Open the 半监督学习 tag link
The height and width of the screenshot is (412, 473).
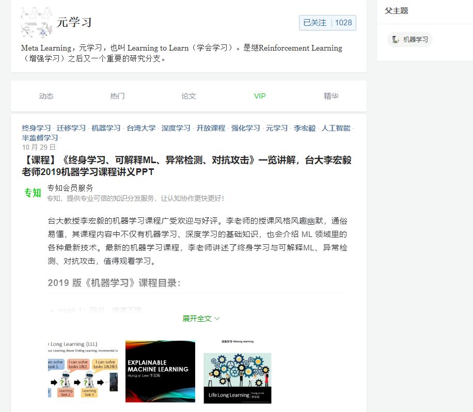[40, 138]
